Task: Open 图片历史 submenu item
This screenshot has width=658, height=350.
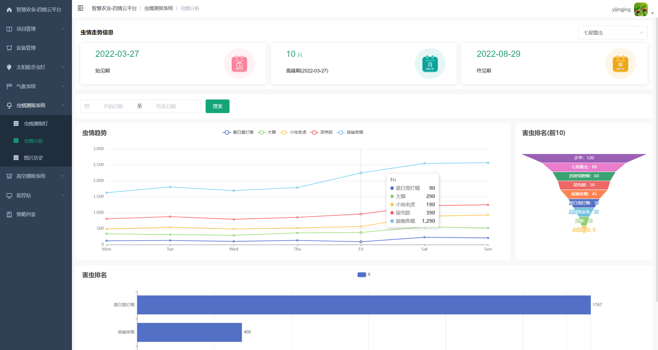Action: (x=36, y=158)
